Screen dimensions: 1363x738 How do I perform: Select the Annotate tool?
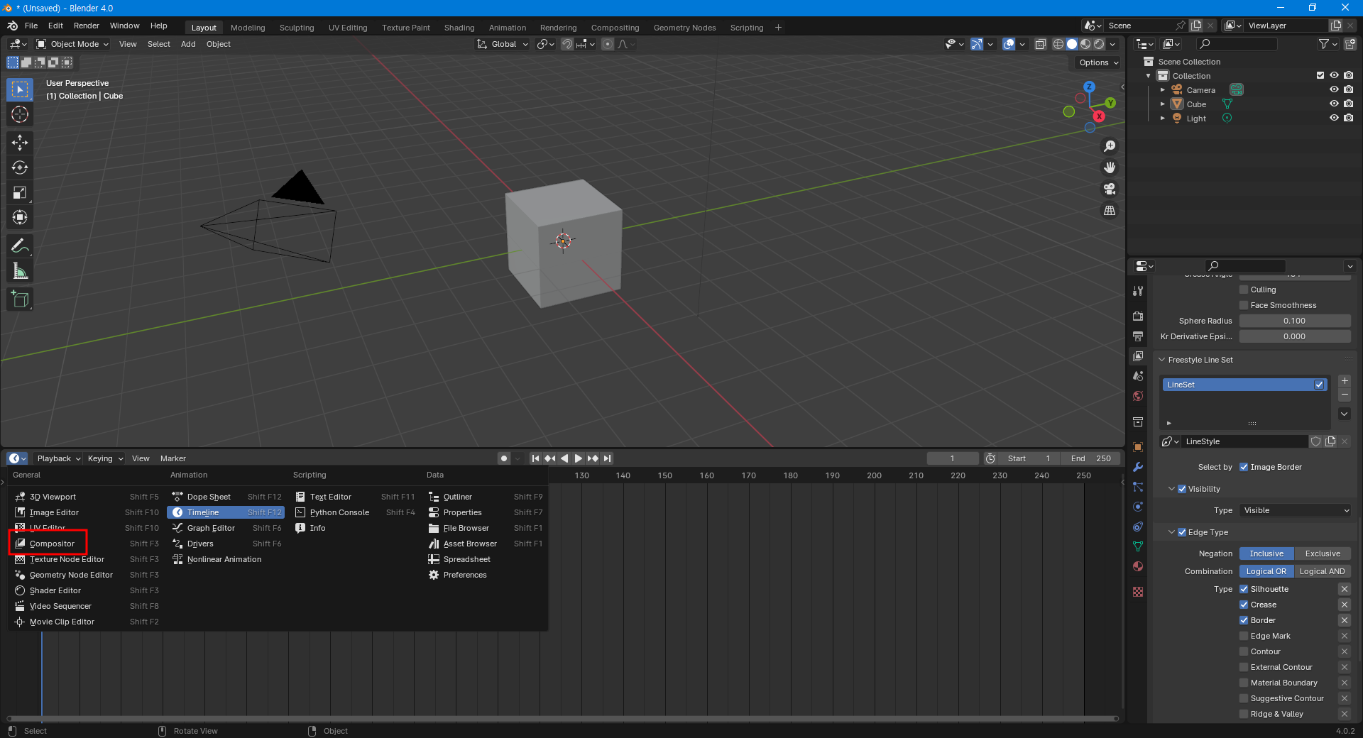pyautogui.click(x=20, y=246)
